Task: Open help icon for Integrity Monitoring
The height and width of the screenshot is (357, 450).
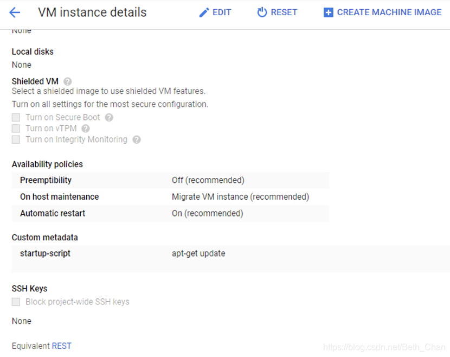Action: (137, 139)
